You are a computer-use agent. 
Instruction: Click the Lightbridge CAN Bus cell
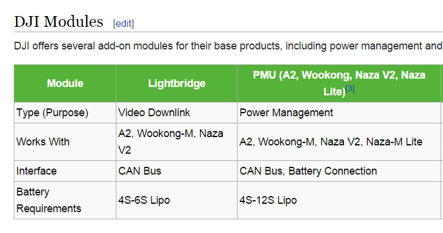[177, 171]
